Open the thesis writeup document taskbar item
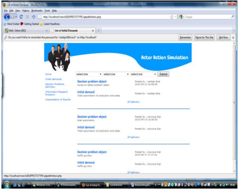Screen dimensions: 238x189 (141, 185)
